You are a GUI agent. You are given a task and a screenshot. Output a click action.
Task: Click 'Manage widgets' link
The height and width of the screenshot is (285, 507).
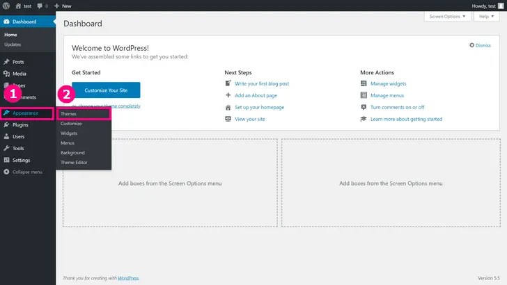pos(389,83)
